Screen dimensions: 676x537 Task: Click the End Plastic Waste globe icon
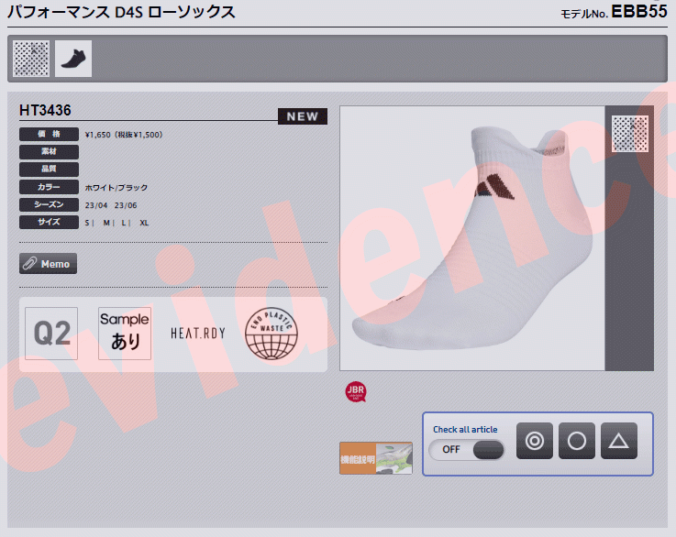[272, 334]
